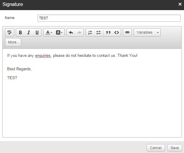Click the Name input field

point(109,18)
